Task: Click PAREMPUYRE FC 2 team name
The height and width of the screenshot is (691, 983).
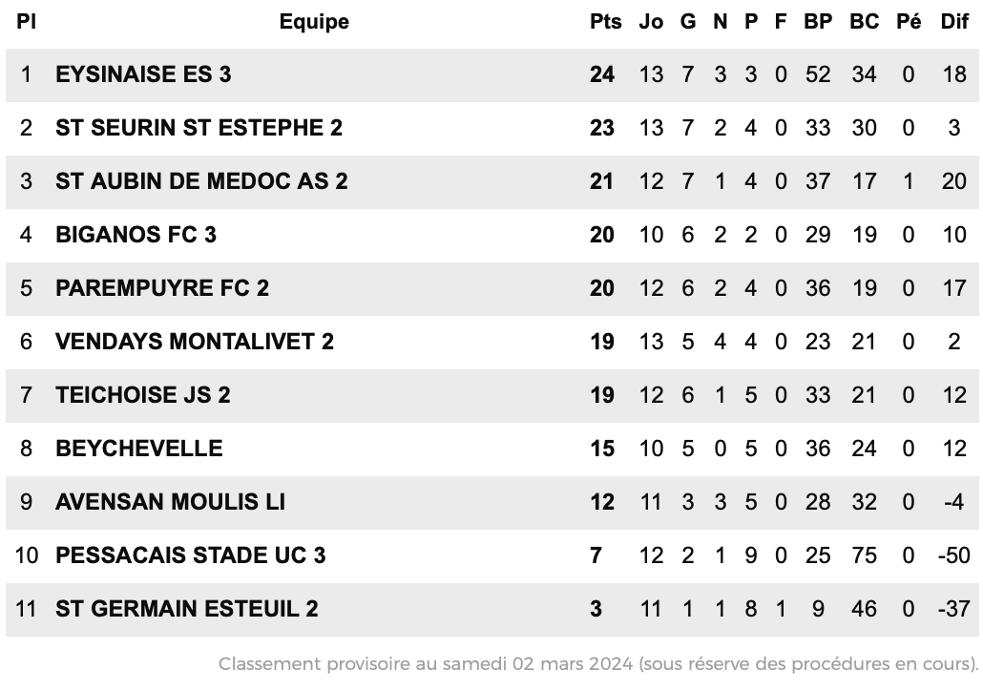Action: click(x=162, y=288)
